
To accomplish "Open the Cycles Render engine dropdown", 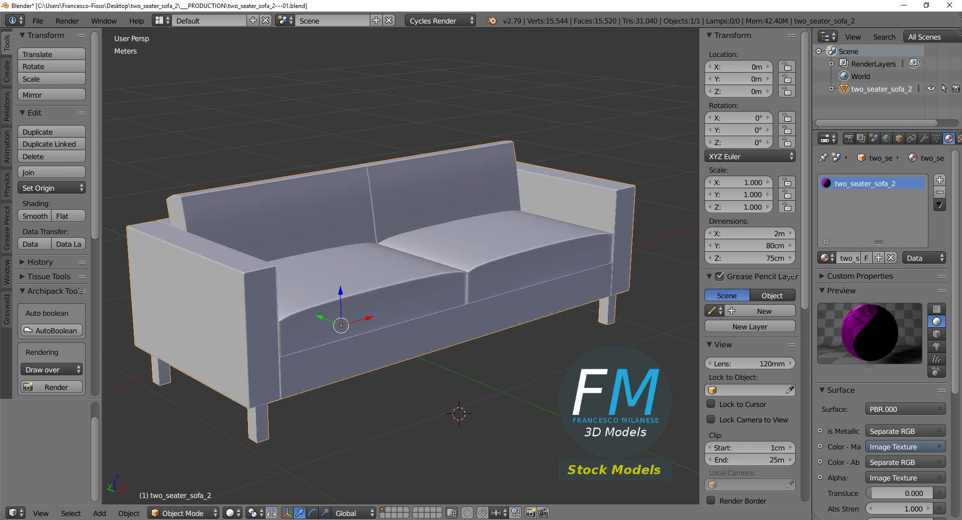I will pos(440,21).
